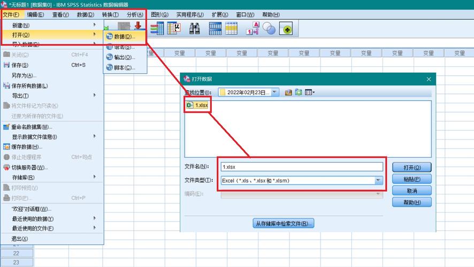Choose Welcome Dialog (欢迎对话框) menu item
The image size is (474, 267).
[31, 209]
